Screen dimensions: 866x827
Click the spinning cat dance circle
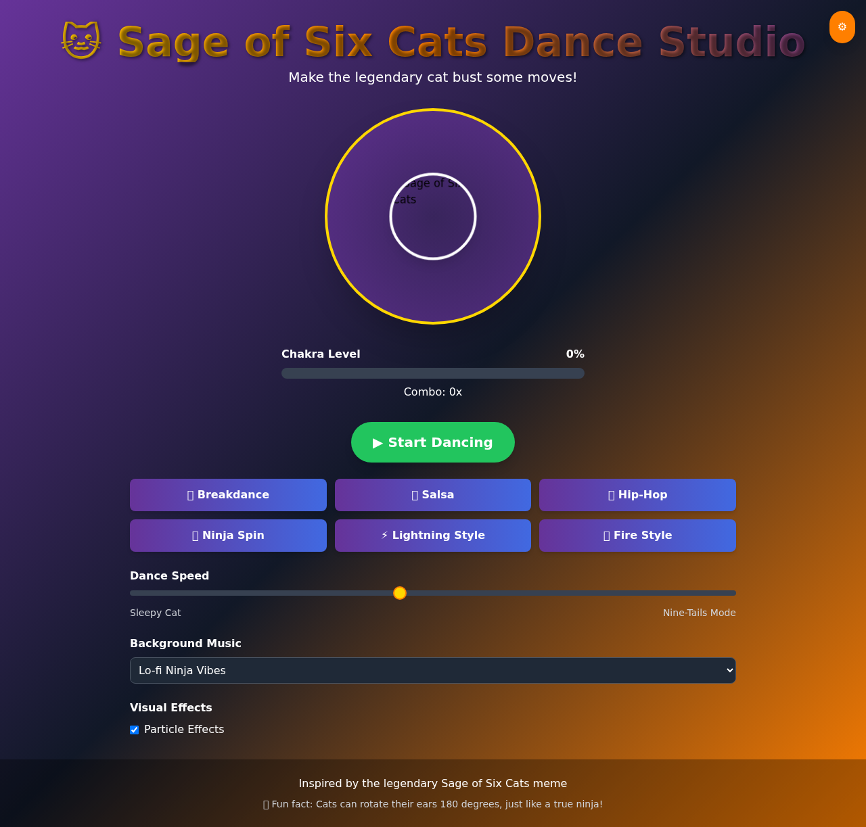432,216
